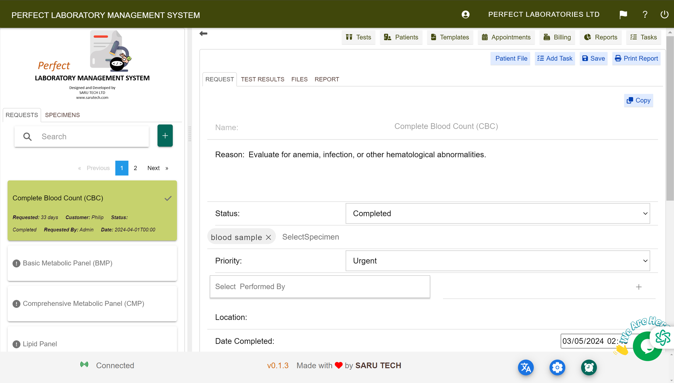Open the help question mark icon
The height and width of the screenshot is (383, 674).
pos(645,15)
